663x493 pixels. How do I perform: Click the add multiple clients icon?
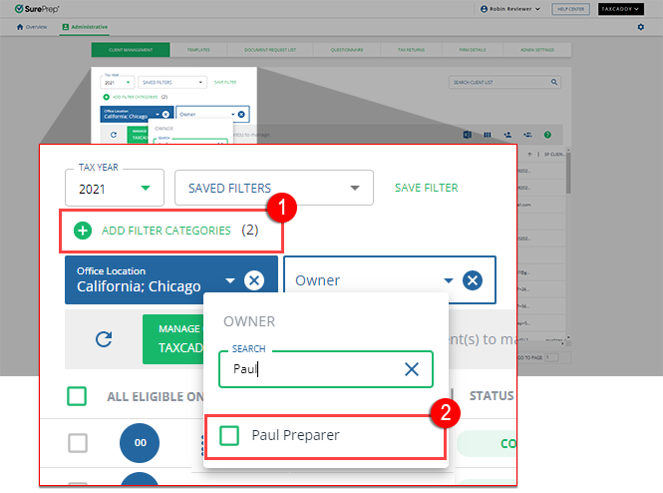point(527,135)
